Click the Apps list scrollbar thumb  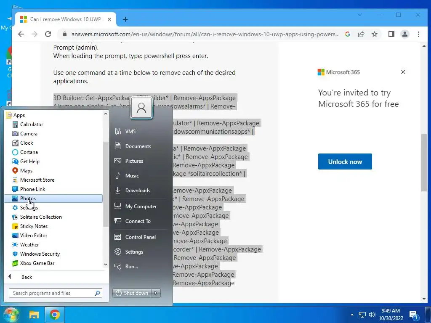coord(106,184)
